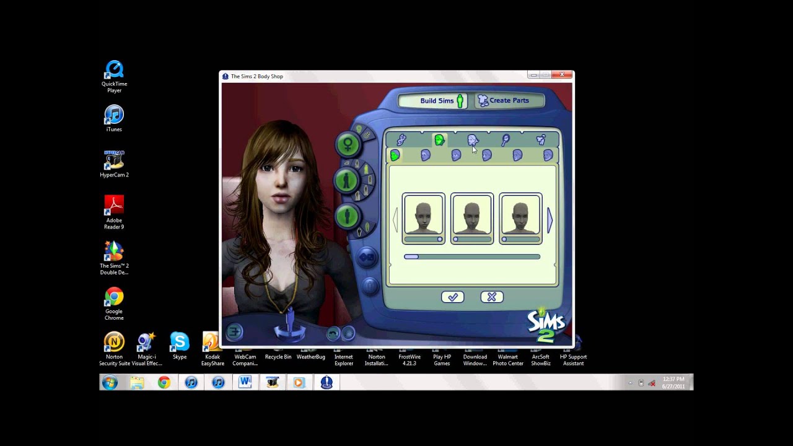Viewport: 793px width, 446px height.
Task: Open the Kodak EasyShare desktop shortcut
Action: pos(212,349)
